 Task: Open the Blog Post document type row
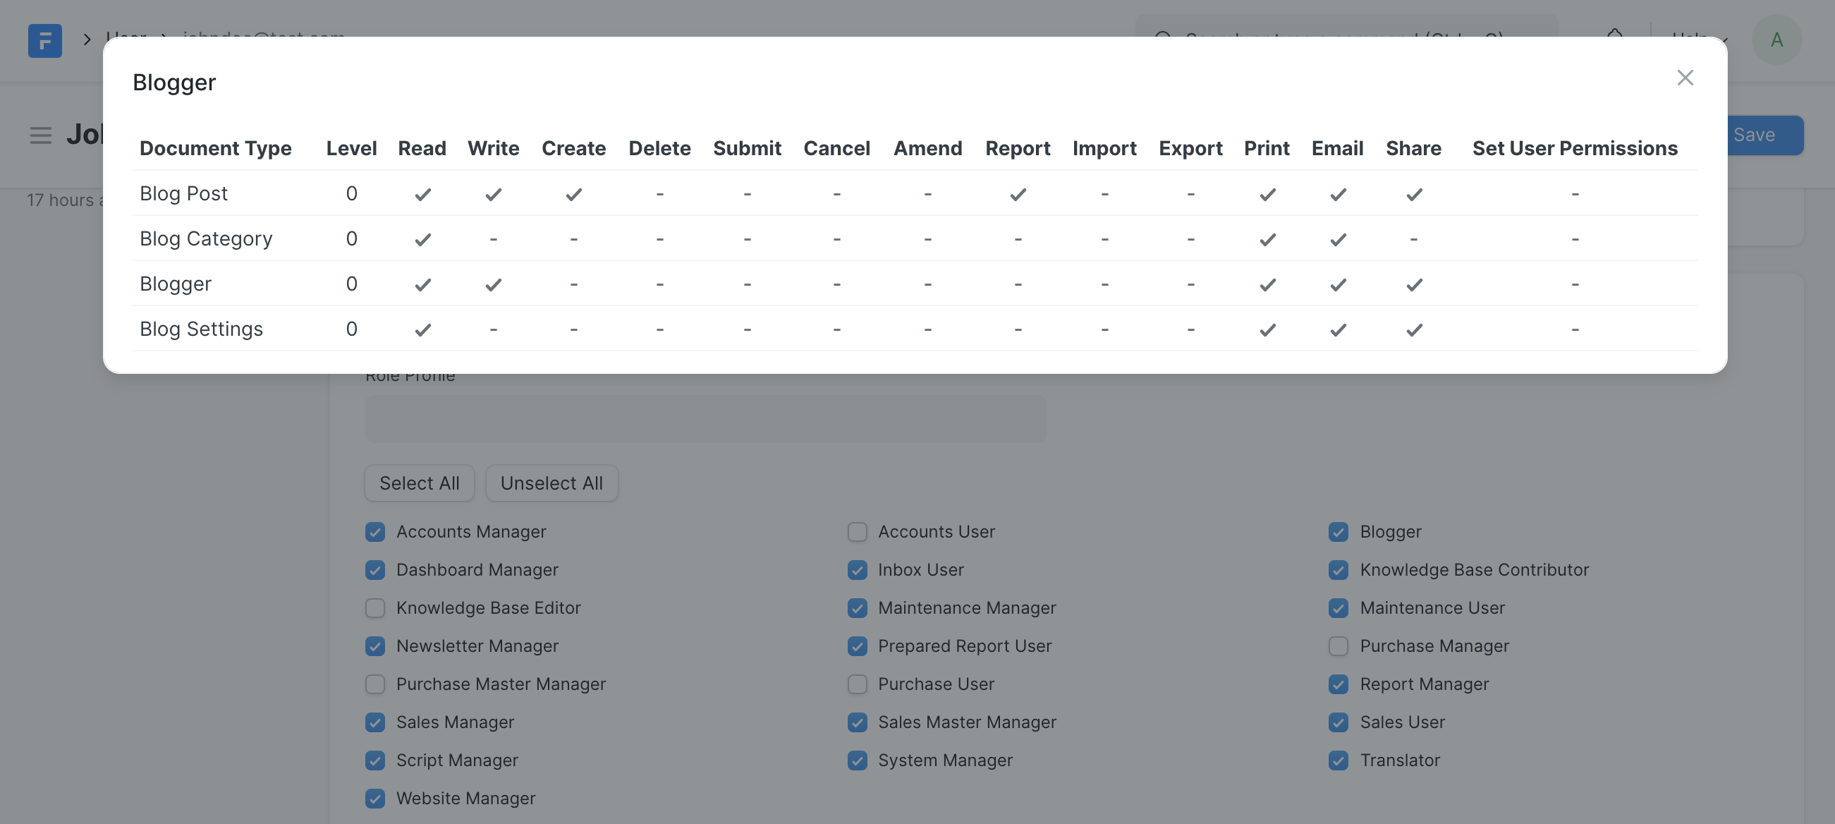point(183,193)
